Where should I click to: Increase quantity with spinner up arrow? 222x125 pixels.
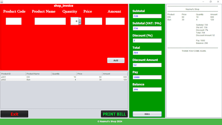click(80, 19)
